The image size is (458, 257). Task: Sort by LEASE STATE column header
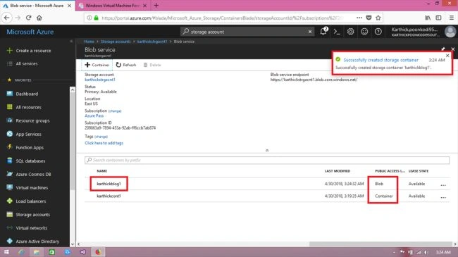(x=419, y=171)
